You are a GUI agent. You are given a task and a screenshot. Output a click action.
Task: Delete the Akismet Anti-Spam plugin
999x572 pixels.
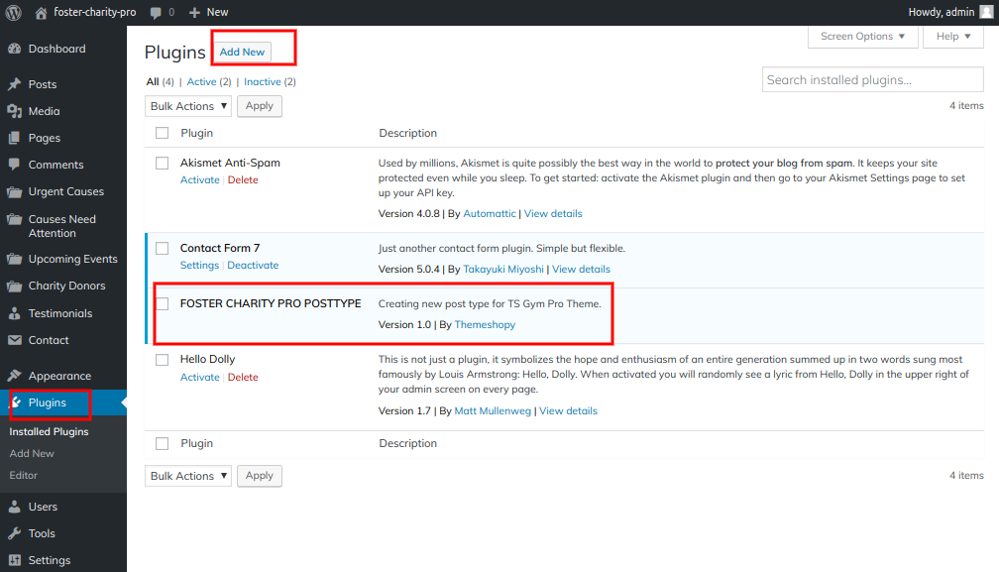pyautogui.click(x=243, y=179)
